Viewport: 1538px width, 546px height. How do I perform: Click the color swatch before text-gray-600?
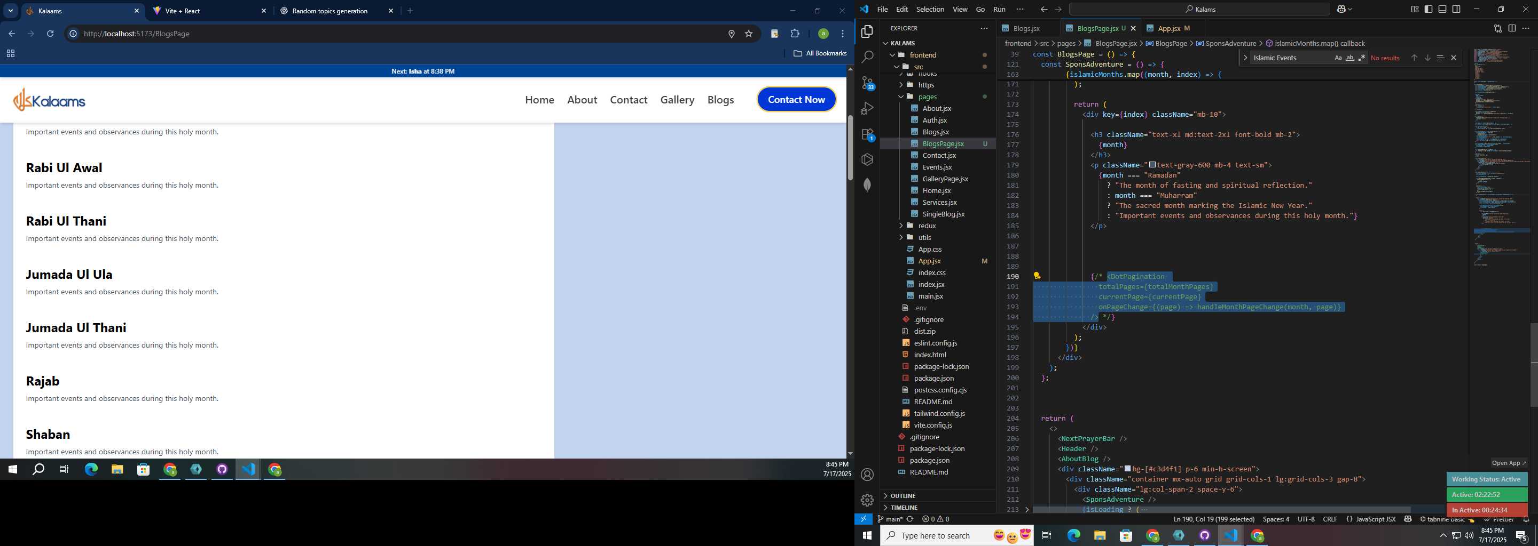tap(1152, 165)
